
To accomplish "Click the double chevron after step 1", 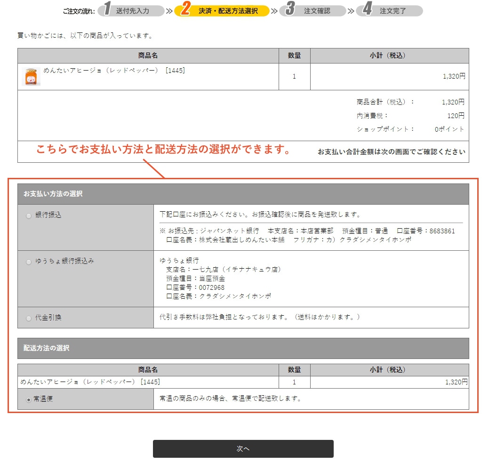I will click(x=169, y=11).
